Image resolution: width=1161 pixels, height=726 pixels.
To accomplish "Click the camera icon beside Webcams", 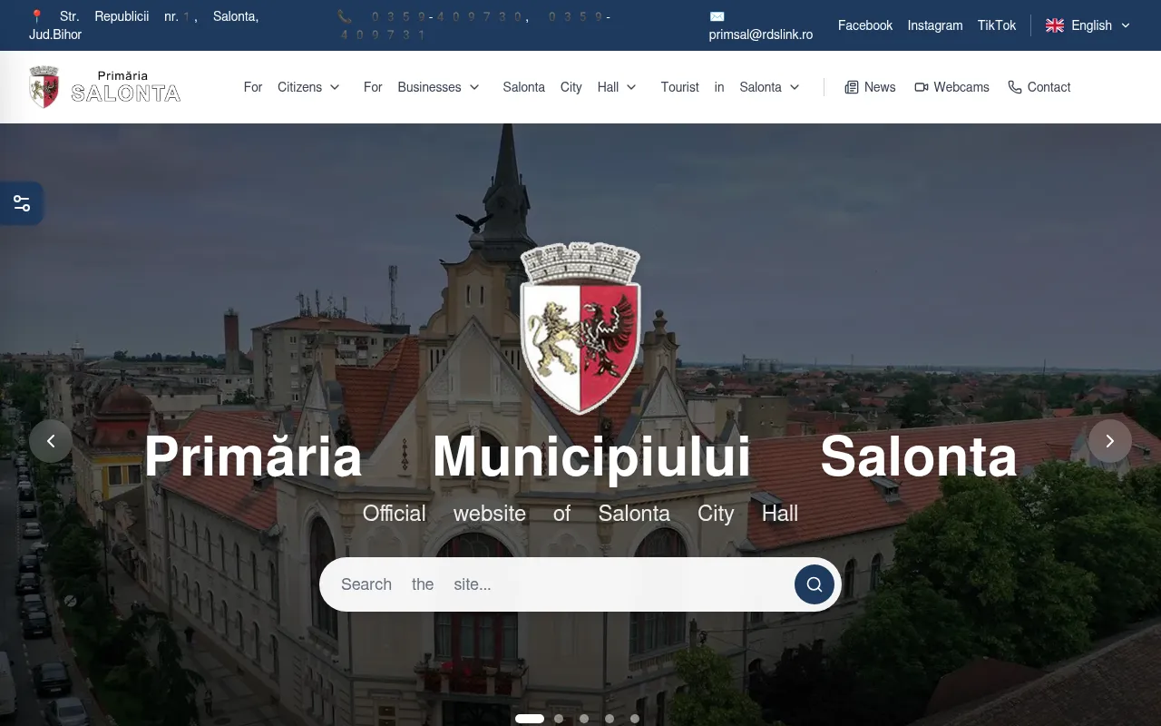I will click(x=922, y=87).
